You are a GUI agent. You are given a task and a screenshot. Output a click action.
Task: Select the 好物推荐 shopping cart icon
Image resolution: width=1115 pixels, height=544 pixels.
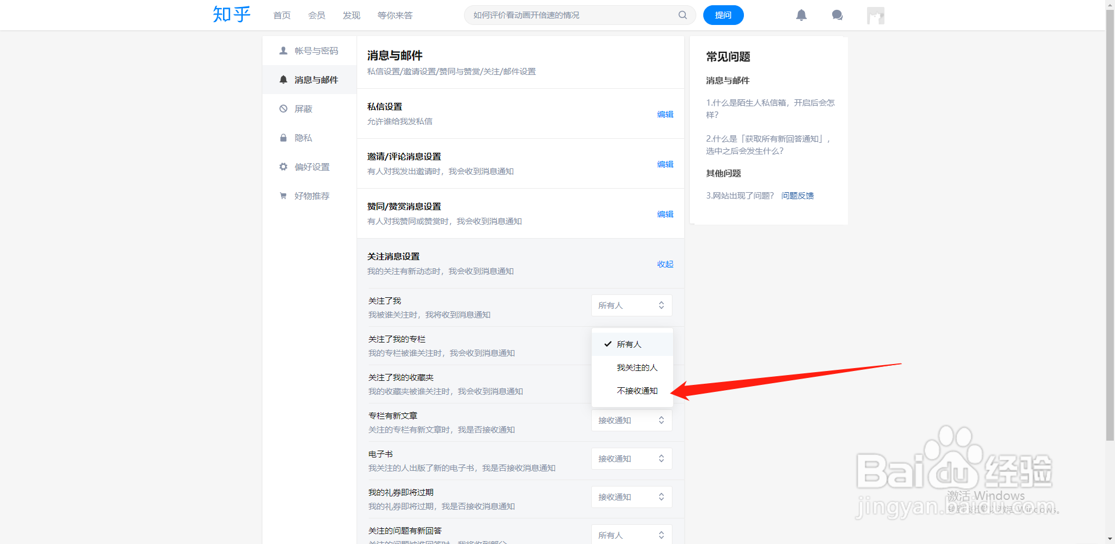click(x=283, y=196)
